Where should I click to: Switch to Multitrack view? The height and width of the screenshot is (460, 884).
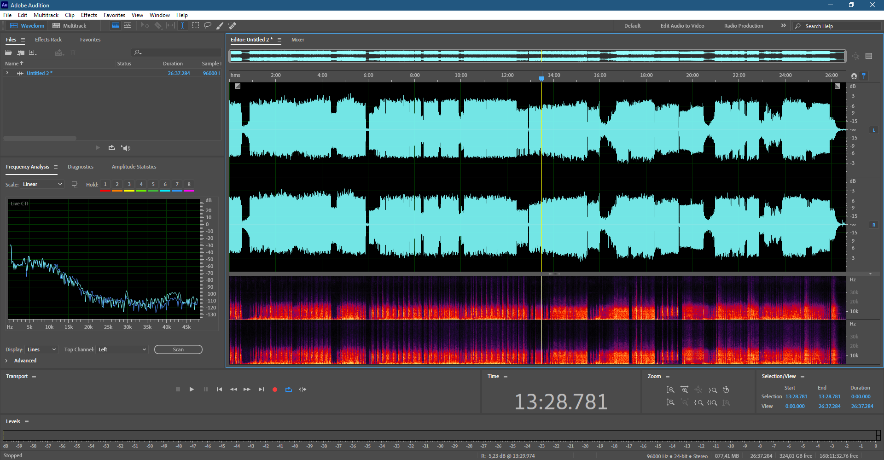[70, 26]
